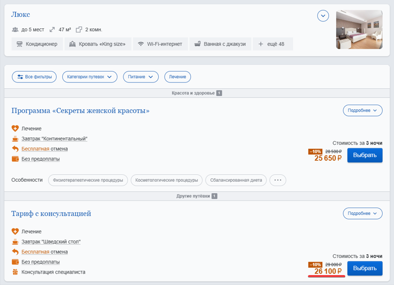Click wallet icon in Секреты женской красоты
Viewport: 394px width, 285px height.
coord(15,159)
